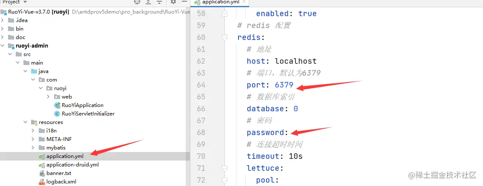The image size is (483, 186).
Task: Click the mybatis folder icon
Action: click(42, 148)
